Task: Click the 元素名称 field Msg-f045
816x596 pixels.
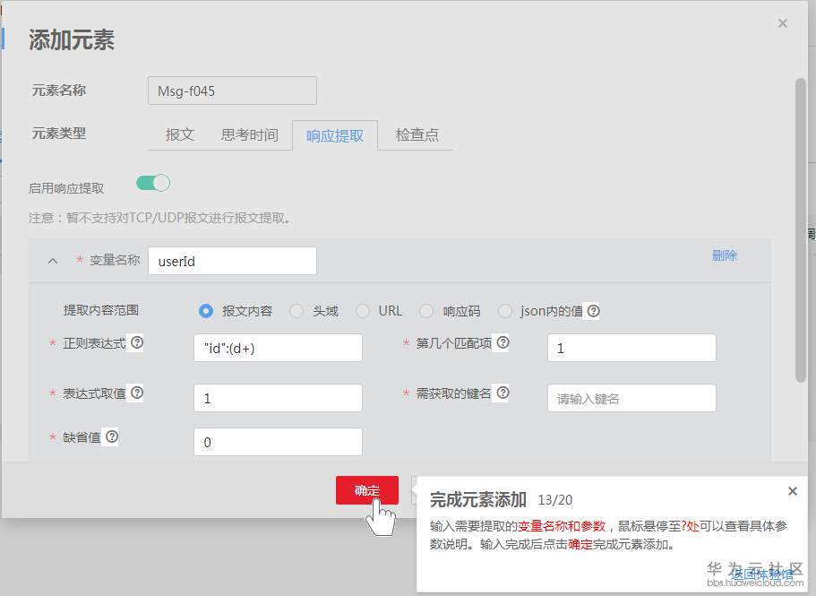Action: point(232,91)
